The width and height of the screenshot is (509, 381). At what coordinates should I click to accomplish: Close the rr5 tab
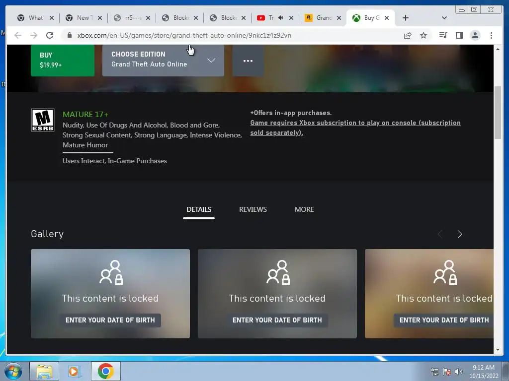(x=148, y=18)
